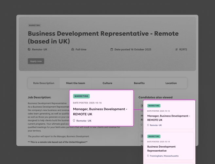Click DATE POSTED: 2025-10-14 on sidebar card
The height and width of the screenshot is (164, 215).
click(158, 142)
